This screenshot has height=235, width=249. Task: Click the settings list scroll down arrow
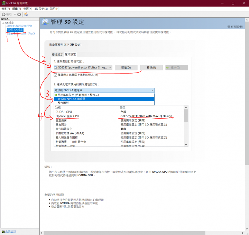(186, 144)
